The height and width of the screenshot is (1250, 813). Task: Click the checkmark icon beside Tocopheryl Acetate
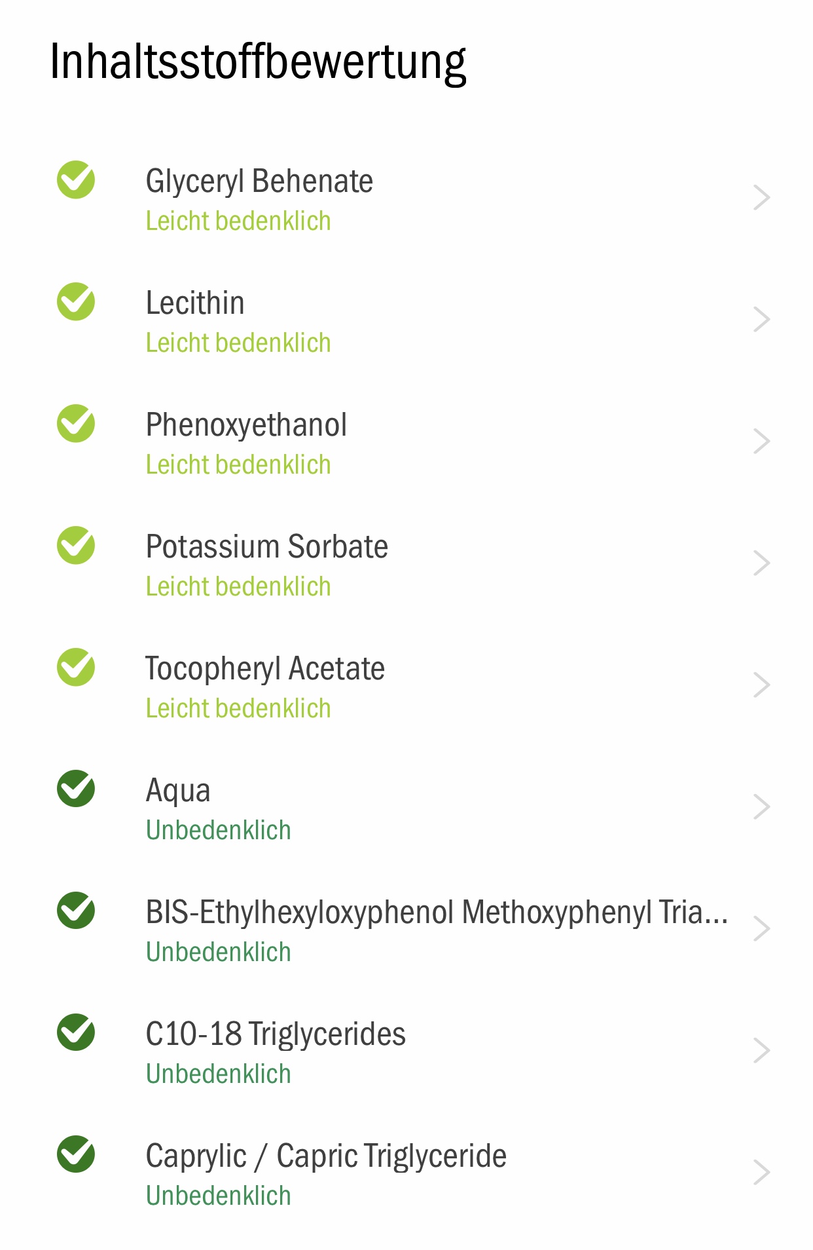(76, 667)
